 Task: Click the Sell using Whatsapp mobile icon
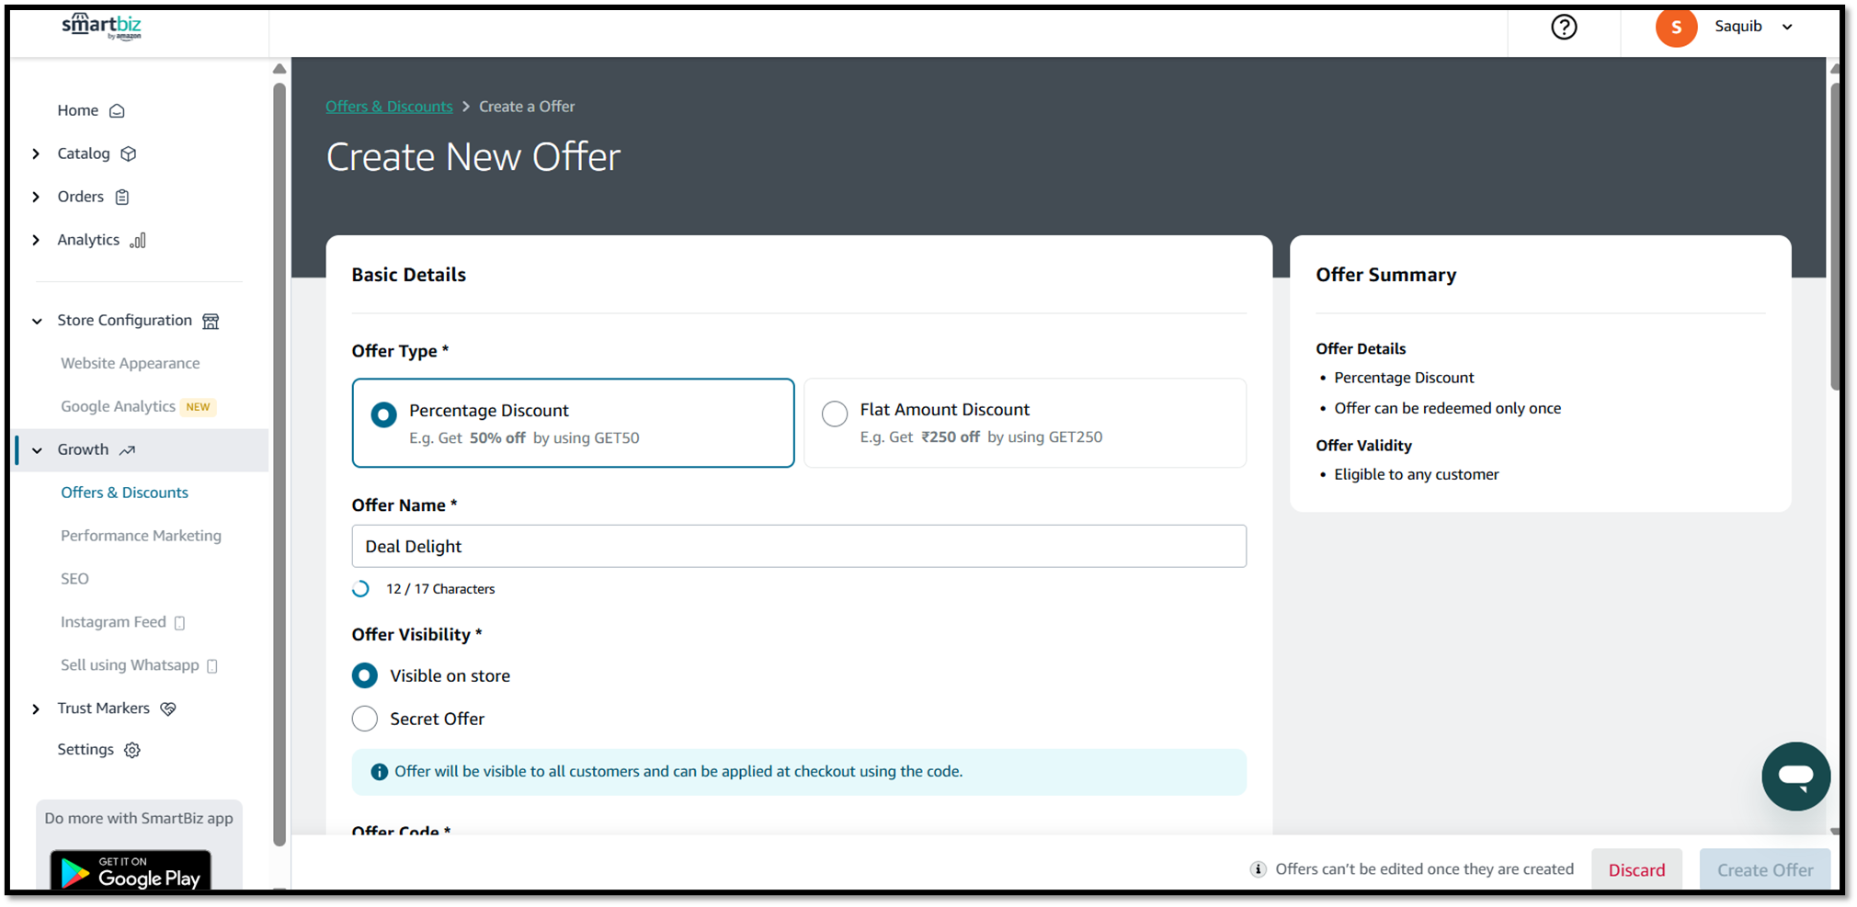[212, 666]
